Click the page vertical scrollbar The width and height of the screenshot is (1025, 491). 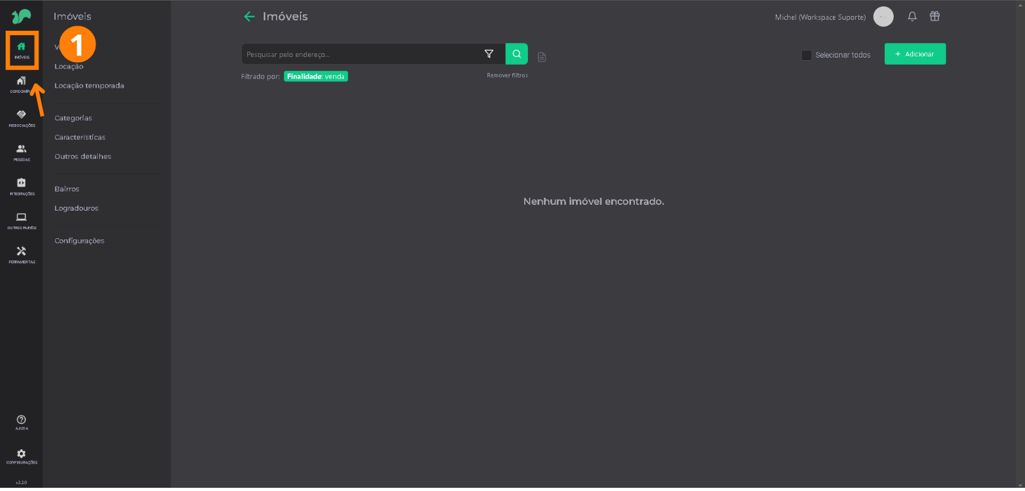point(1021,245)
